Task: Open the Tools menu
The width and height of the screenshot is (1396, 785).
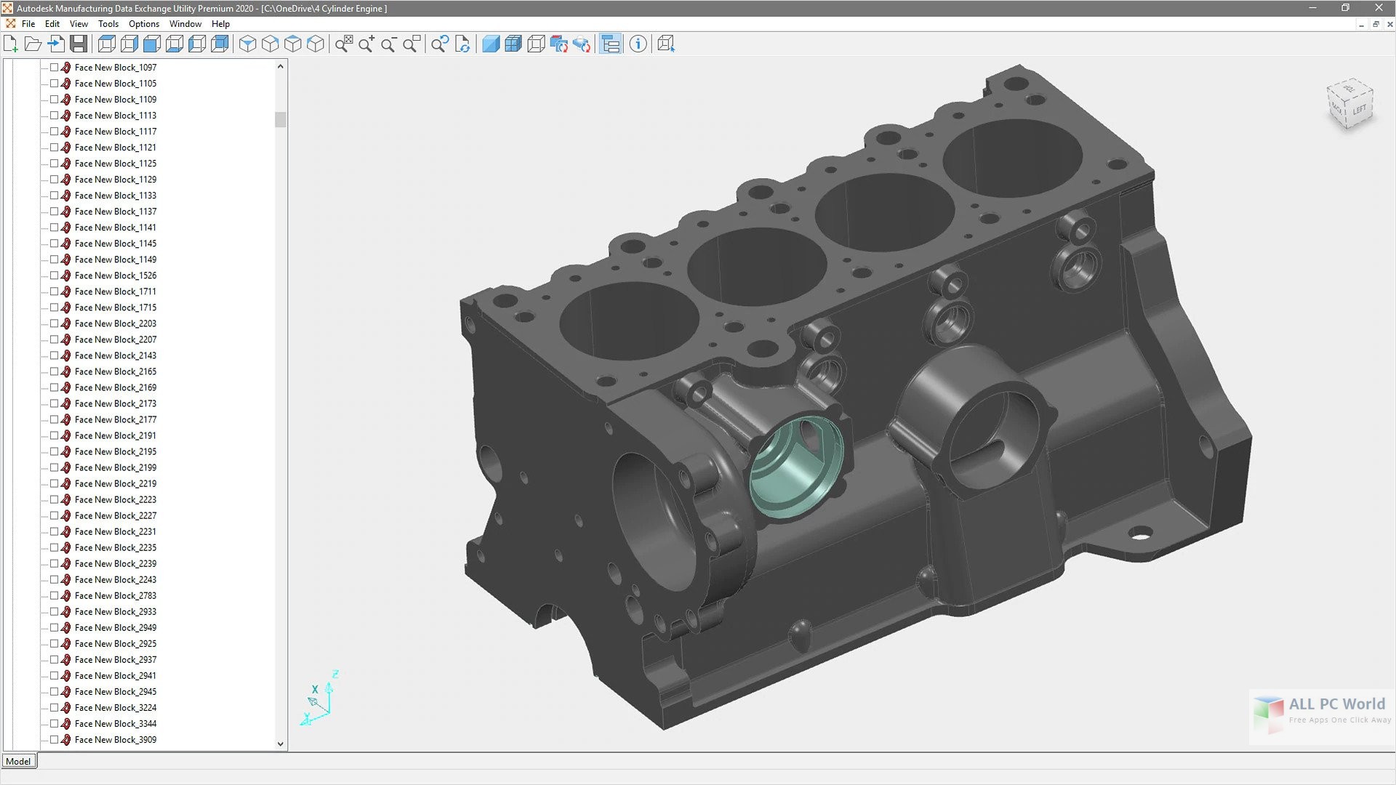Action: [x=108, y=23]
